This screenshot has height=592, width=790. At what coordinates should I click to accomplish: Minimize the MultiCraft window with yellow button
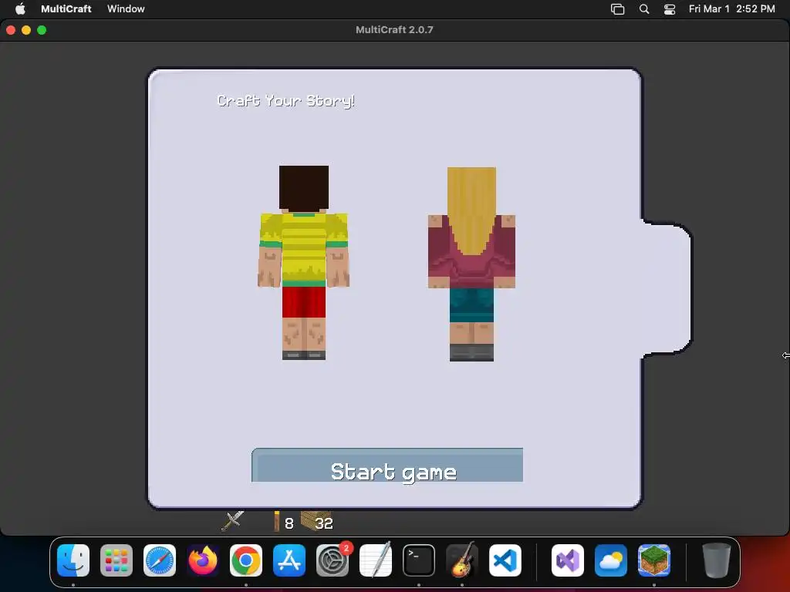tap(26, 30)
